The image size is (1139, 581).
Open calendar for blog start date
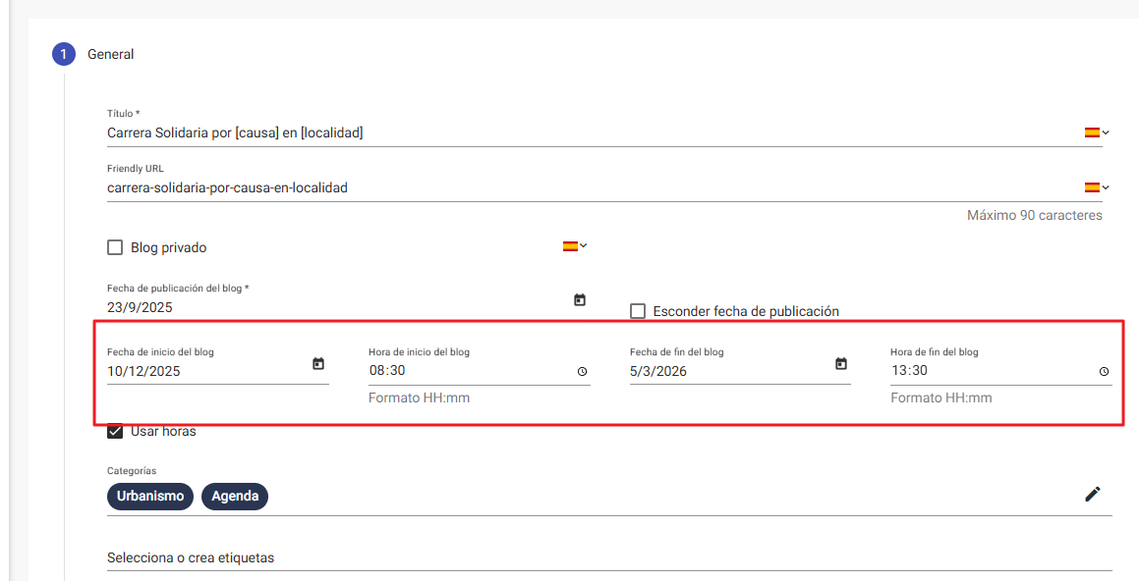point(318,364)
